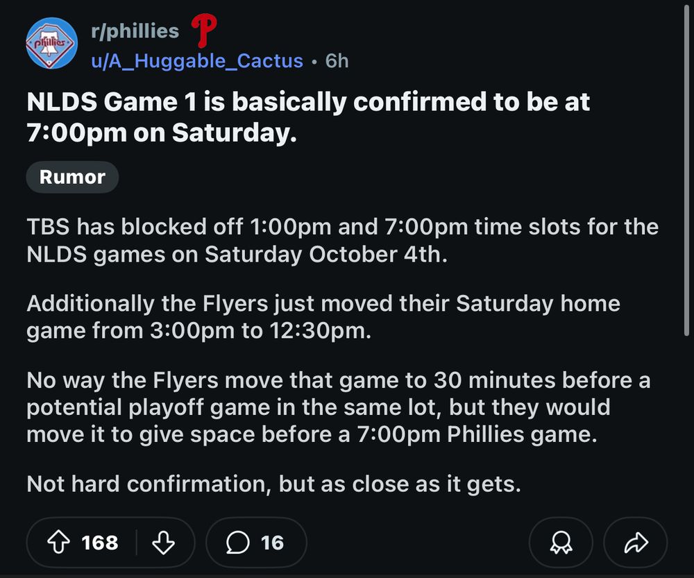This screenshot has height=578, width=694.
Task: Click the Phillies subreddit avatar
Action: tap(51, 44)
